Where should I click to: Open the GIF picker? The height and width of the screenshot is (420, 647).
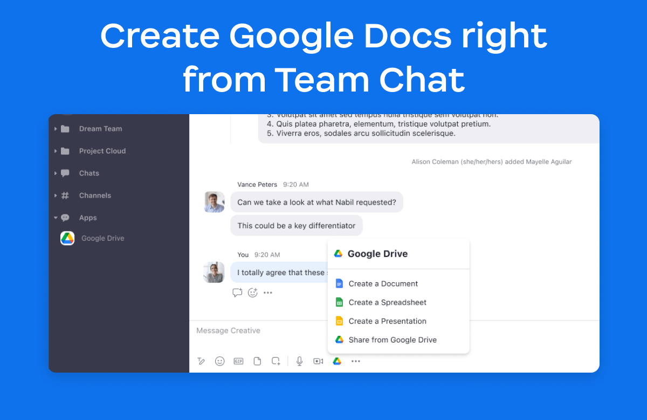coord(238,361)
